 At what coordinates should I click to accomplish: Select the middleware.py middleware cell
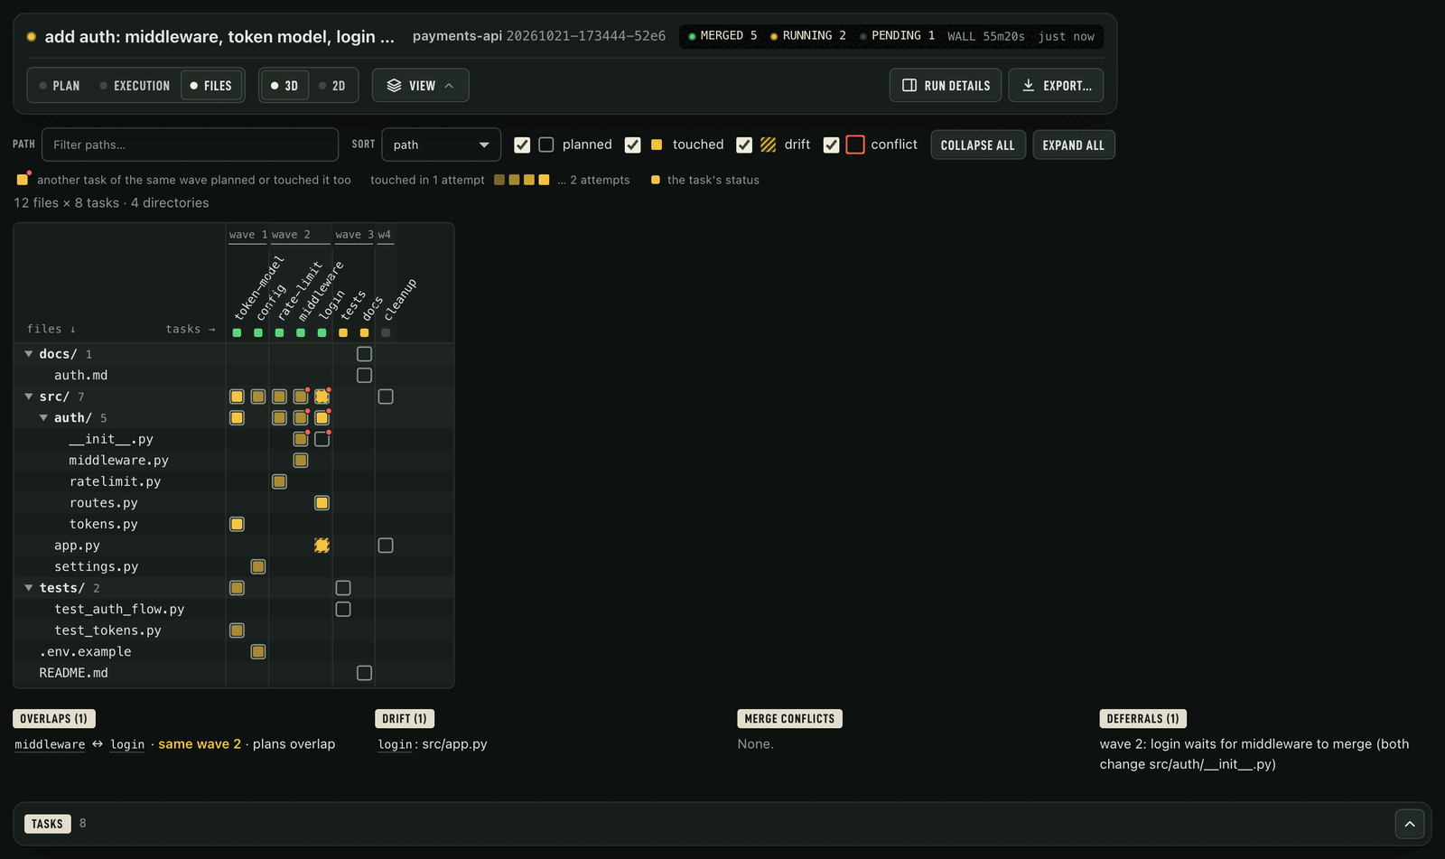pos(301,461)
